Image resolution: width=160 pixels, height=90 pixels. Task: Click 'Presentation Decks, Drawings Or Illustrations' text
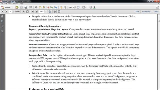tap(50, 34)
